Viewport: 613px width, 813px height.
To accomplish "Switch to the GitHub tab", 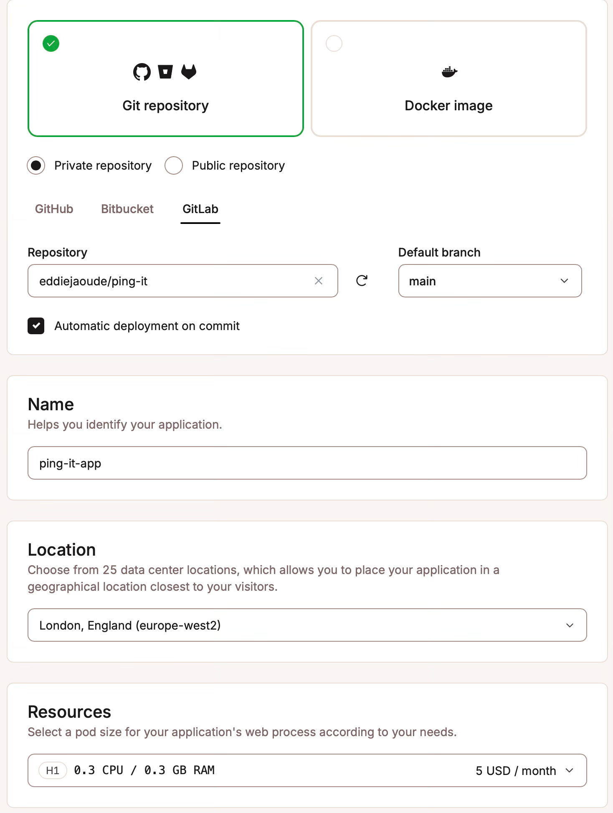I will pyautogui.click(x=54, y=209).
